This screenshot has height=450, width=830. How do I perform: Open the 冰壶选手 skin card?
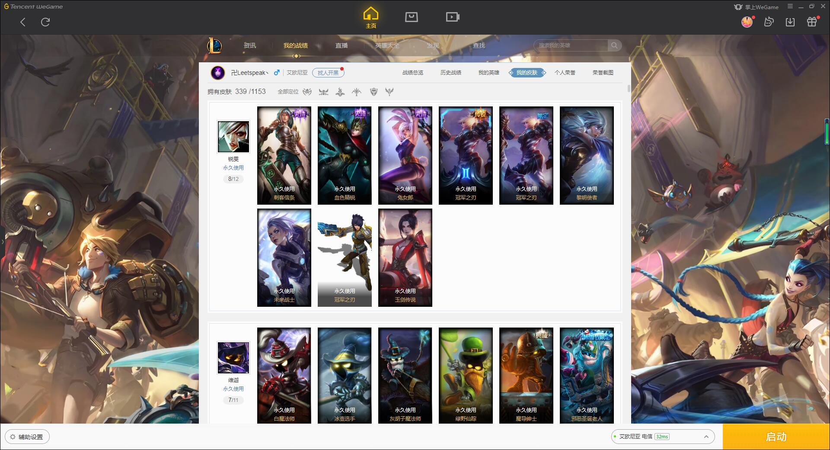pyautogui.click(x=345, y=376)
